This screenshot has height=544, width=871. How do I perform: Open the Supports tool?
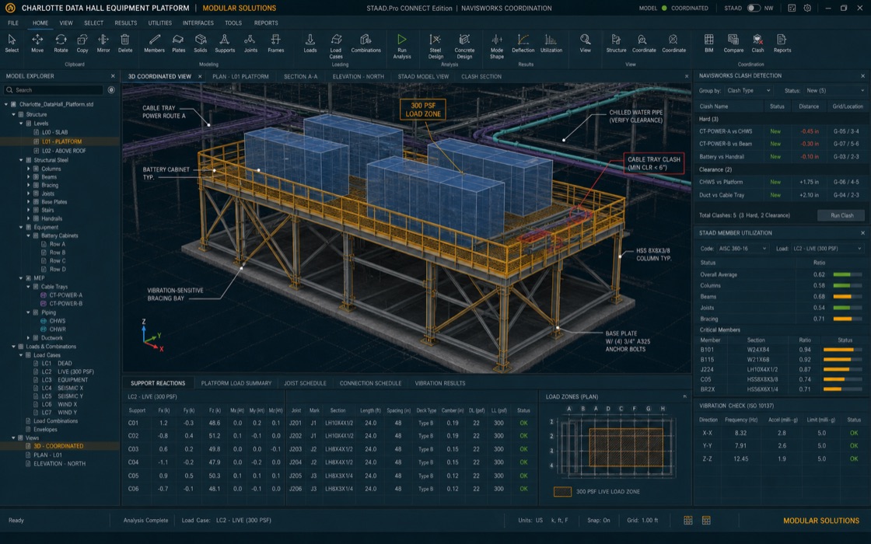pyautogui.click(x=225, y=43)
